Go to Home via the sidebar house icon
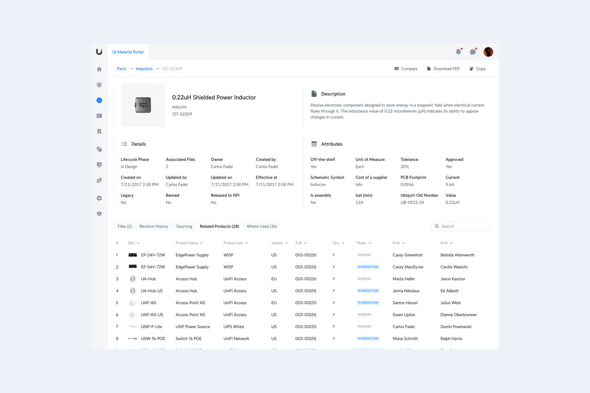The width and height of the screenshot is (590, 393). point(99,69)
